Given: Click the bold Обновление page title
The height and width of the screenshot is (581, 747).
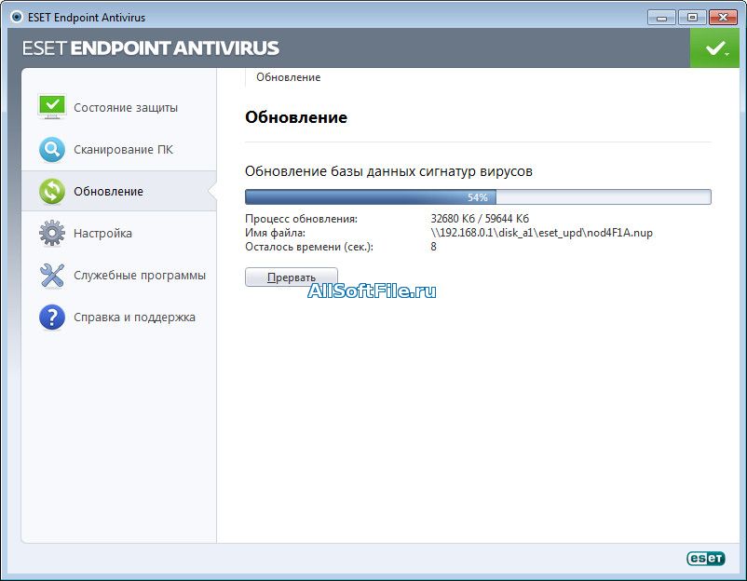Looking at the screenshot, I should coord(296,117).
